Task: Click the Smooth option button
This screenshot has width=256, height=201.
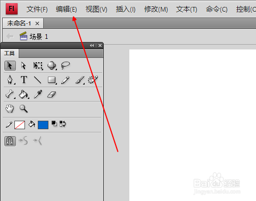Action: (x=23, y=141)
